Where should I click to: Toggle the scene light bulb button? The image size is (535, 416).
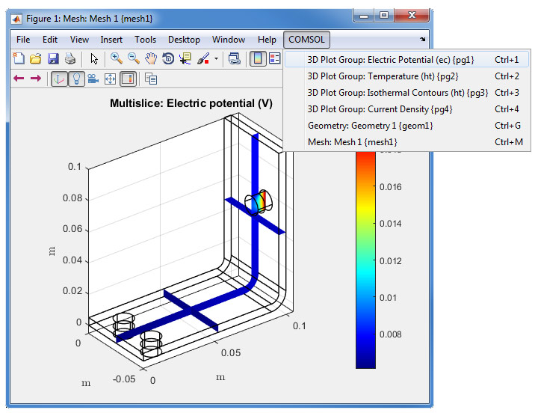pyautogui.click(x=75, y=79)
